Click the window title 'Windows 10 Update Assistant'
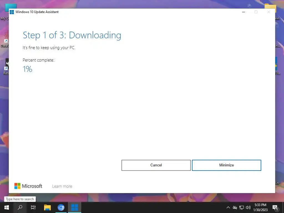Viewport: 284px width, 213px height. [37, 12]
